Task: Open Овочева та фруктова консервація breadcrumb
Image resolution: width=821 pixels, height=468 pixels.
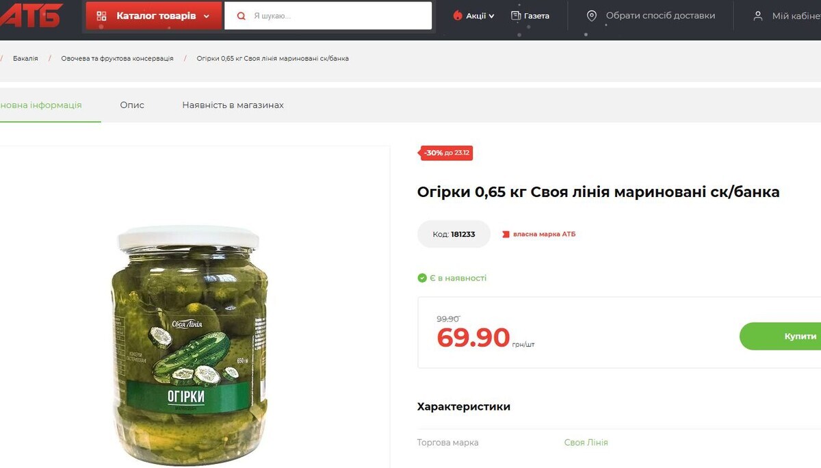Action: [117, 58]
